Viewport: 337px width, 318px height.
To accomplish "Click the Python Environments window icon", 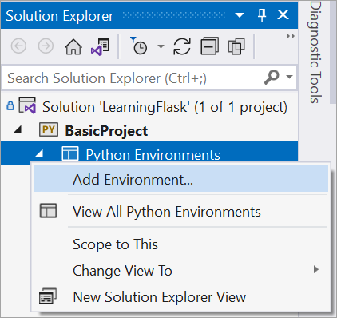I will coord(70,153).
